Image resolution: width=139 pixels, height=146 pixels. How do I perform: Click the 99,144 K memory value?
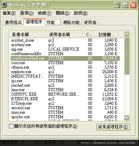click(x=110, y=58)
